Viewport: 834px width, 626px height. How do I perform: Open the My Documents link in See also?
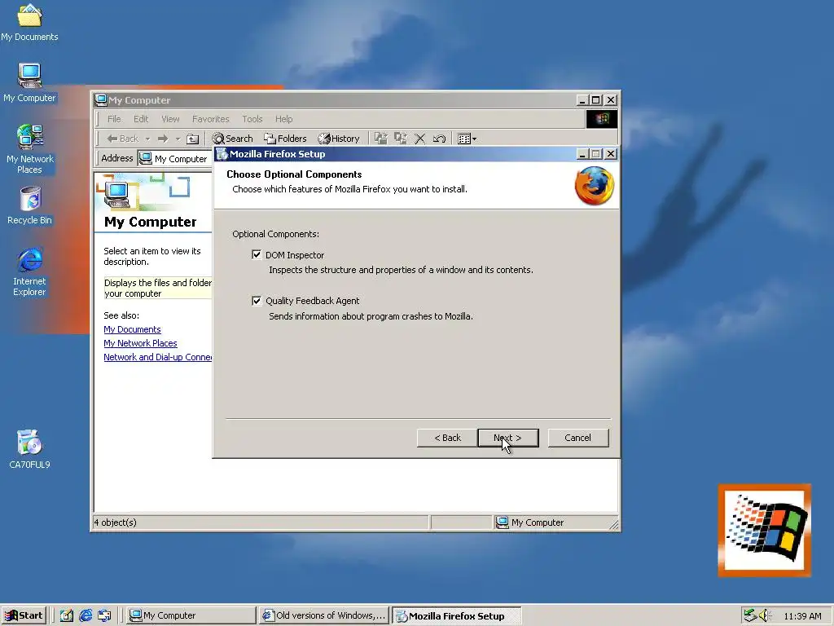pyautogui.click(x=132, y=329)
